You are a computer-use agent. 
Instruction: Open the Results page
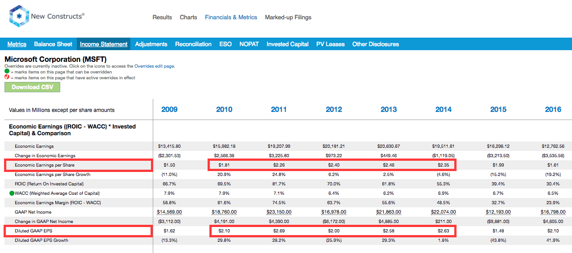pos(162,17)
